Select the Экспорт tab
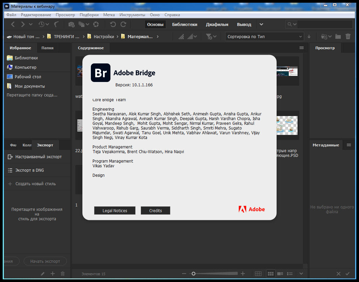 45,145
